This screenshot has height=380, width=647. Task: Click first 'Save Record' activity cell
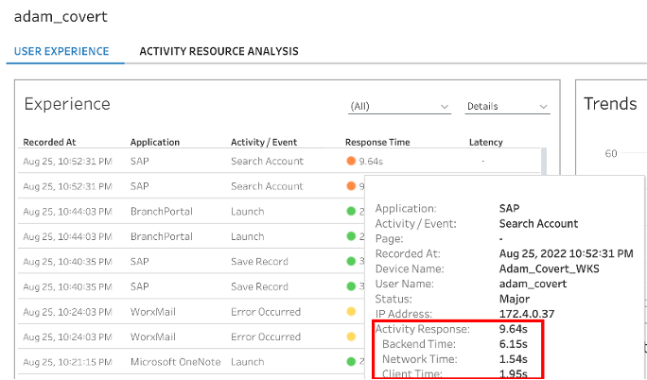click(259, 261)
